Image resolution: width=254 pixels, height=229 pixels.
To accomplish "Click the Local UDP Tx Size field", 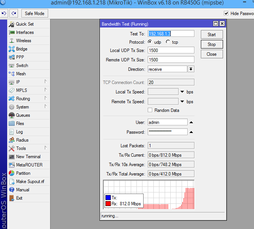I will click(171, 50).
